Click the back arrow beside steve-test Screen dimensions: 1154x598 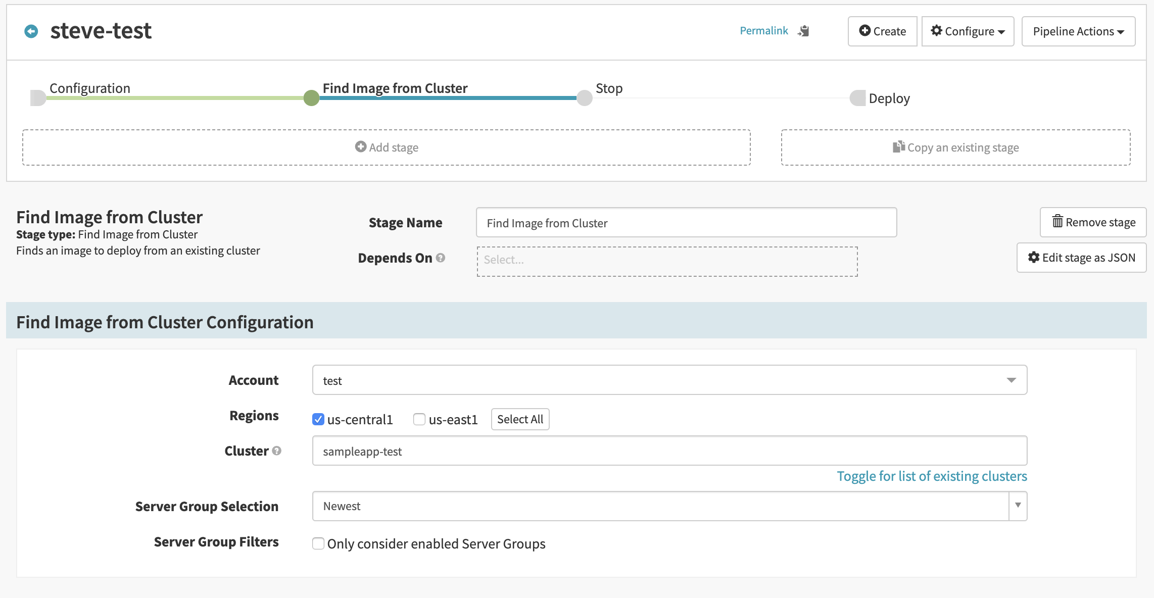pyautogui.click(x=31, y=31)
